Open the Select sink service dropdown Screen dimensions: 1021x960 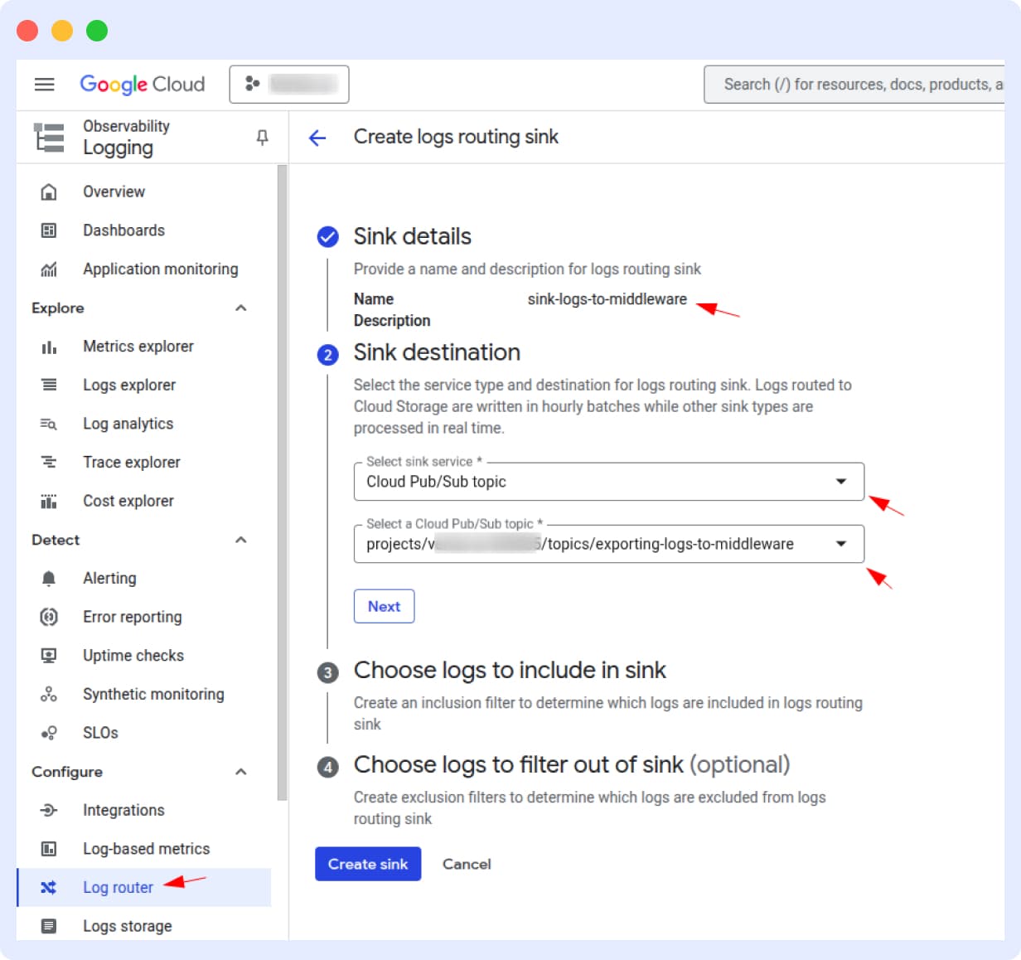pos(608,482)
